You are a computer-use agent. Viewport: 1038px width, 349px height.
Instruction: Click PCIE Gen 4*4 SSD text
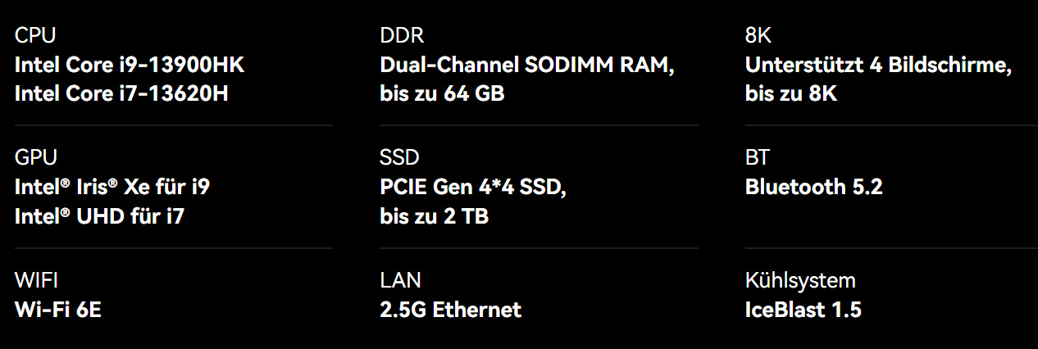[x=474, y=187]
